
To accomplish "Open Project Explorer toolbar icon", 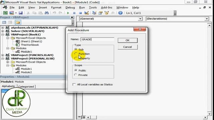I will coord(94,13).
